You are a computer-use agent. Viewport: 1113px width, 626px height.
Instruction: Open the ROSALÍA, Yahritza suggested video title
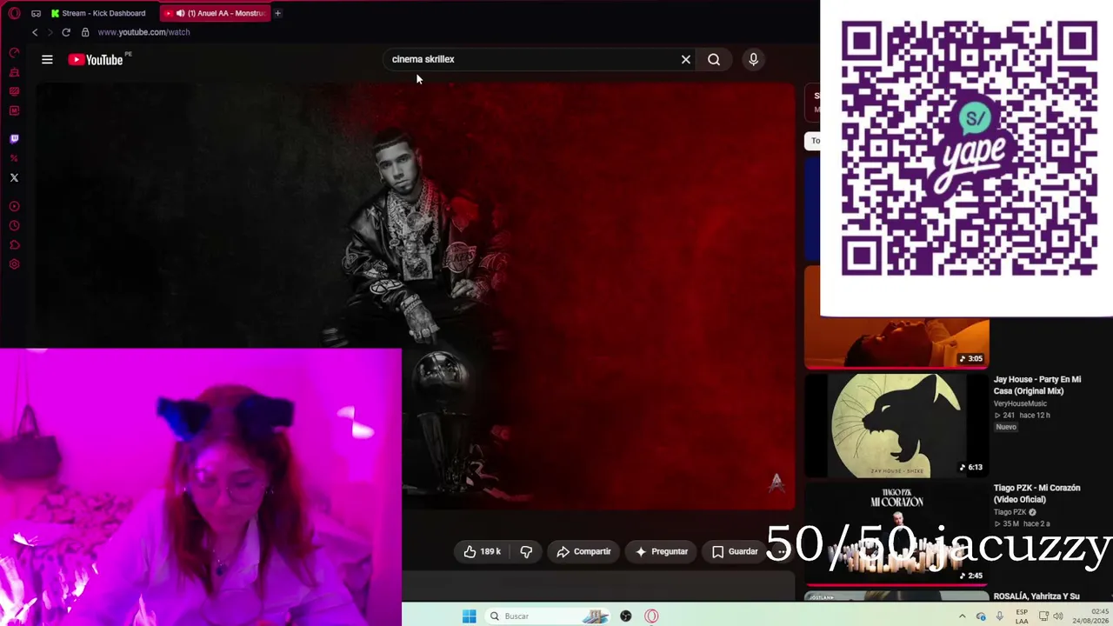1036,596
